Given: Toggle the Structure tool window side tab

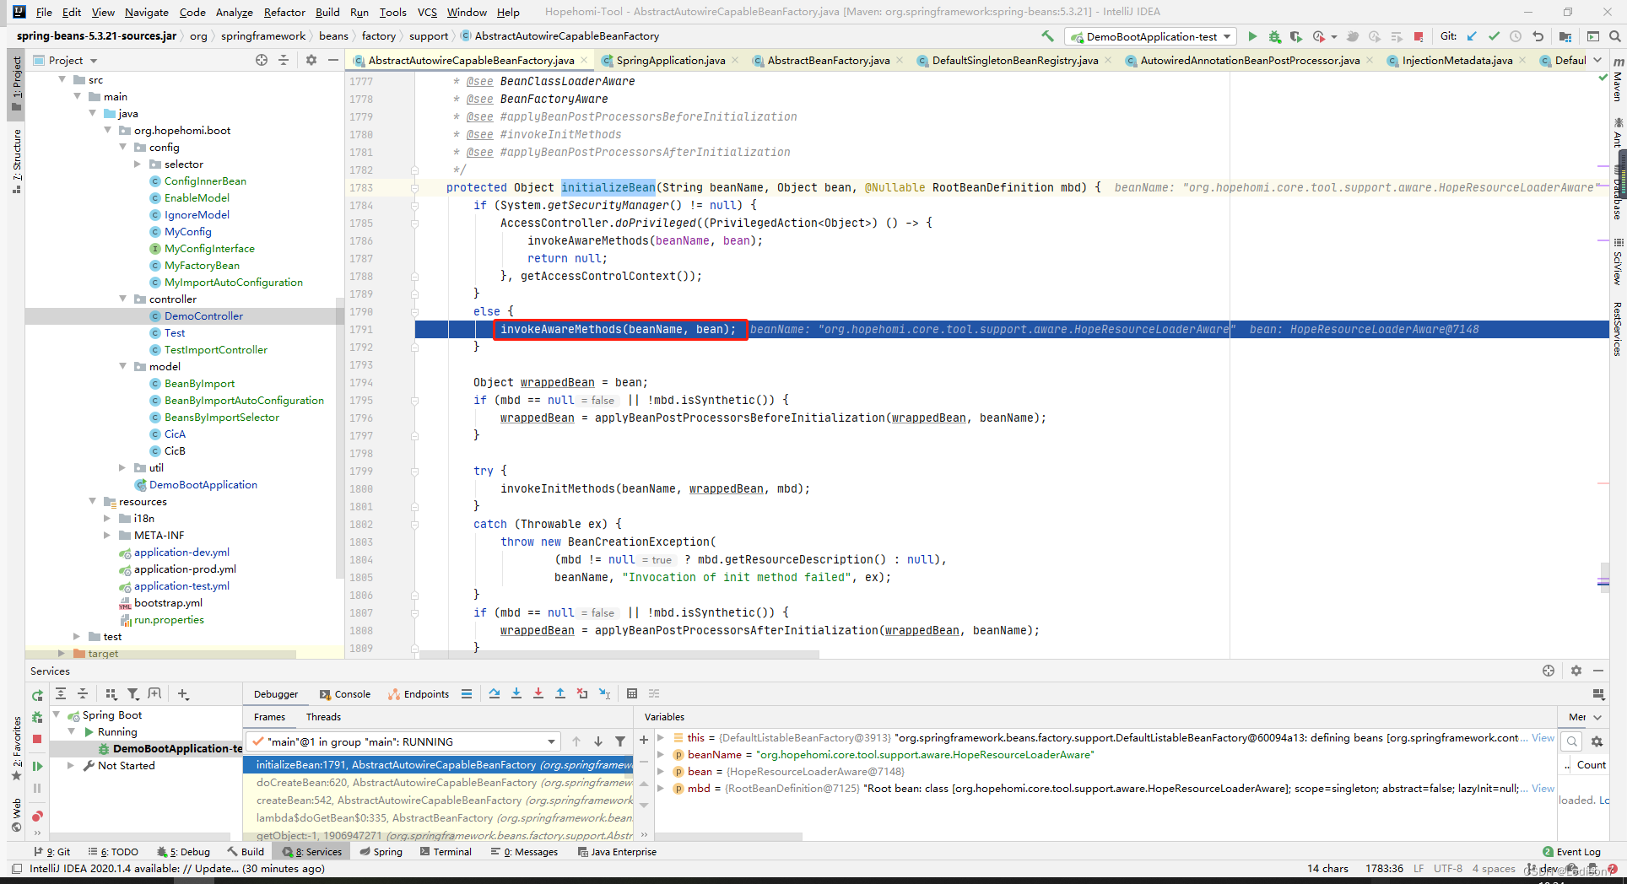Looking at the screenshot, I should (16, 161).
